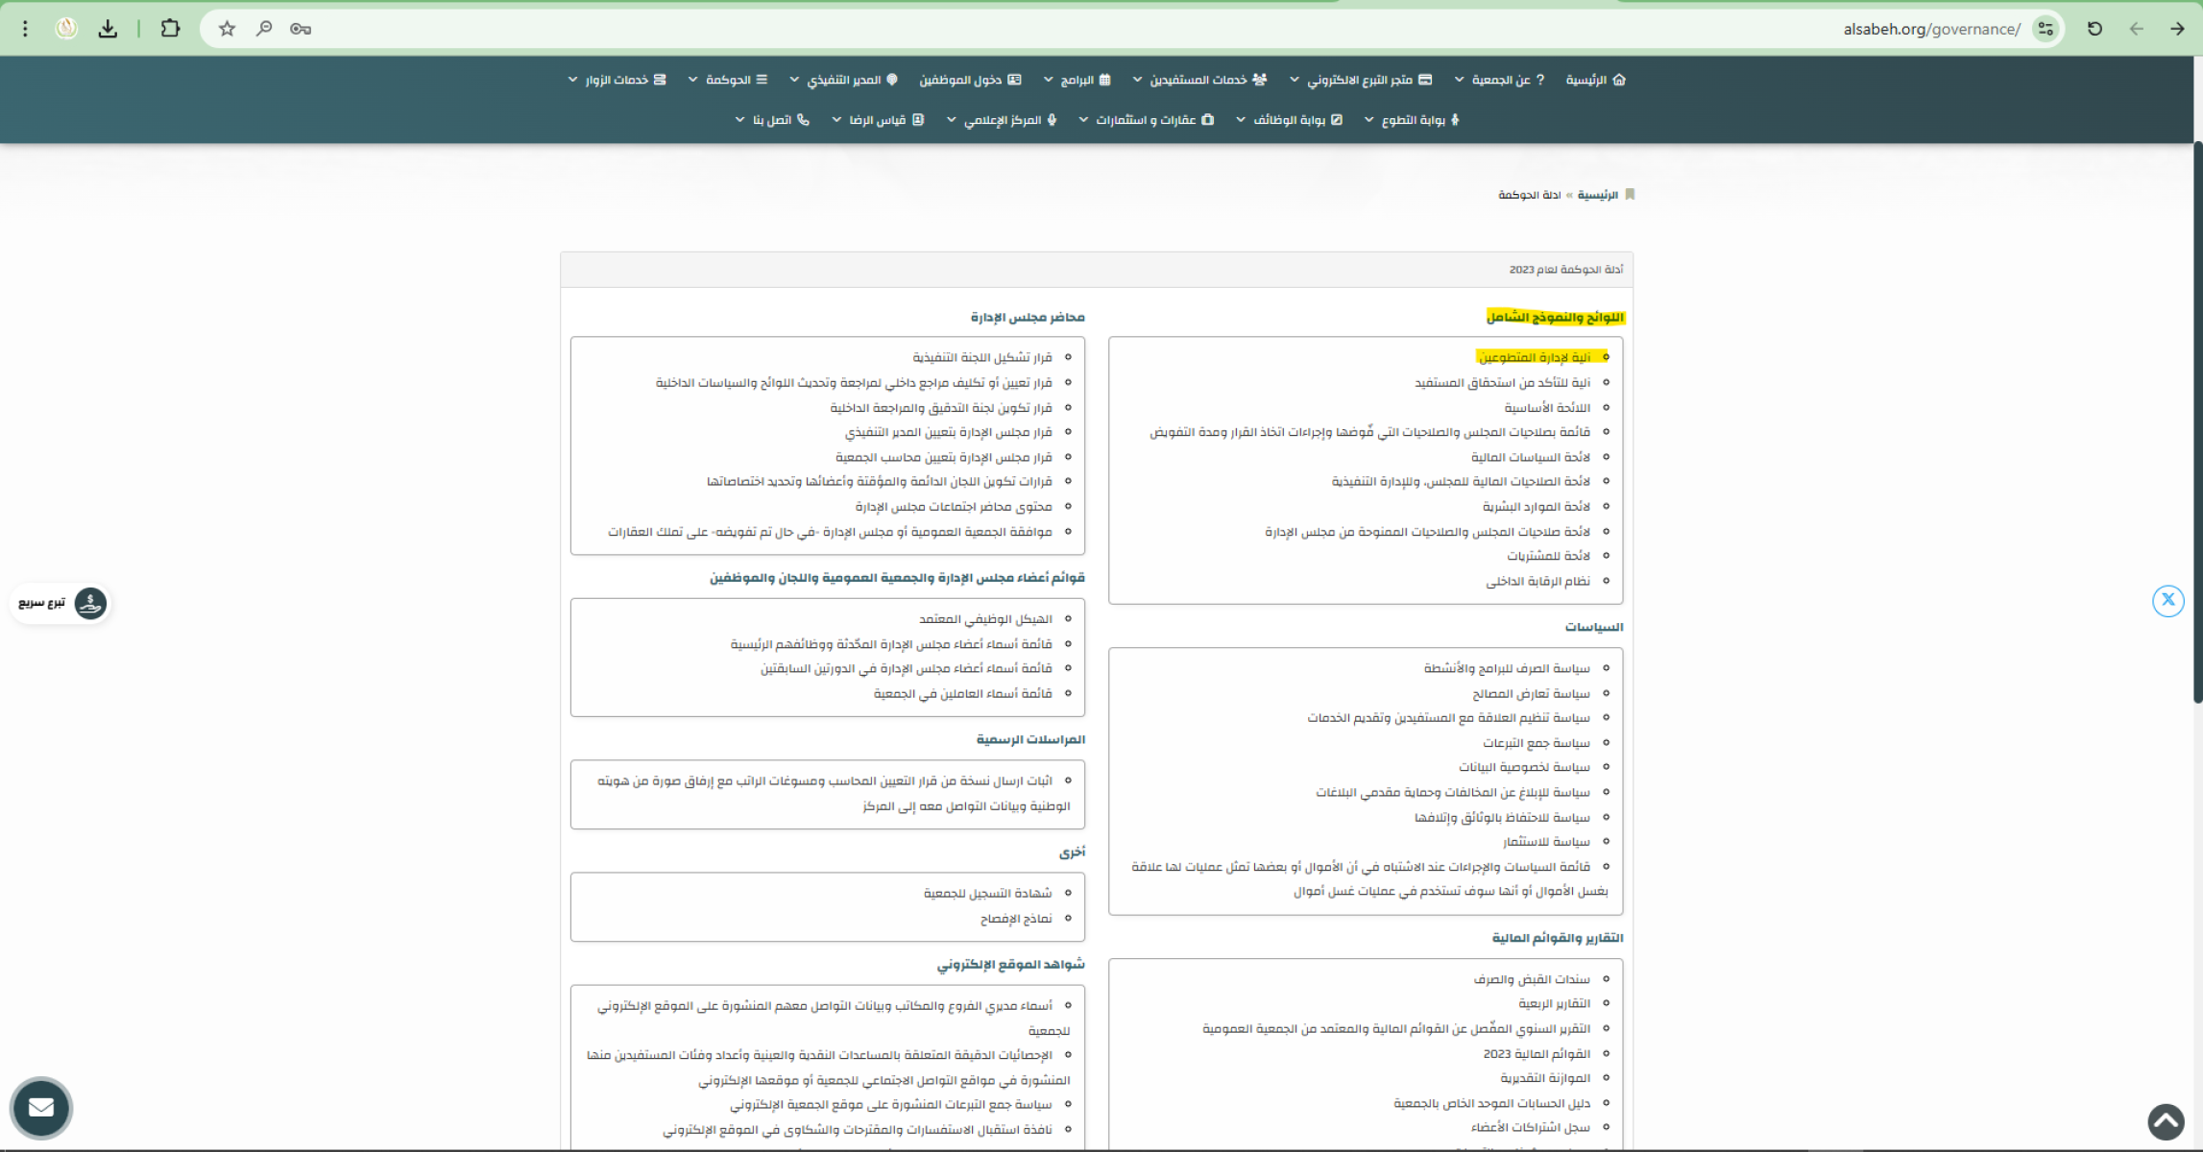Image resolution: width=2203 pixels, height=1152 pixels.
Task: Click the question mark icon beside عن الجمعية
Action: 1540,80
